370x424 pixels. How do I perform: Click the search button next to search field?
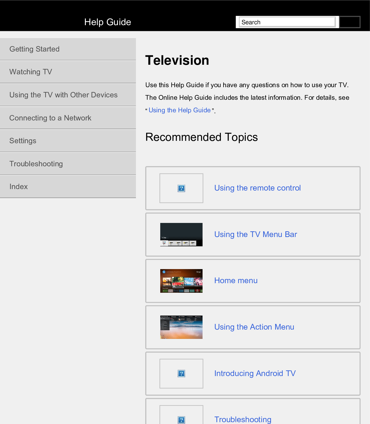tap(350, 22)
